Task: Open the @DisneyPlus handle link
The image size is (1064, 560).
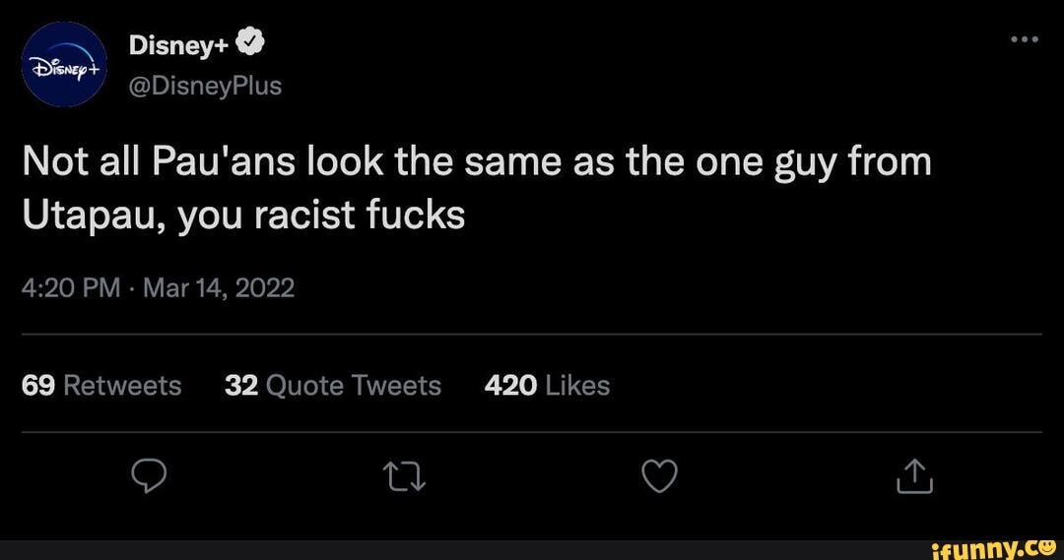Action: click(204, 87)
